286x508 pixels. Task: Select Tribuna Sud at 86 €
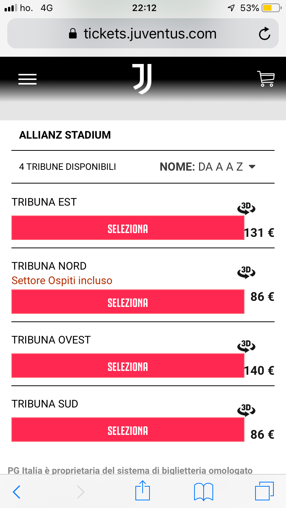coord(128,430)
